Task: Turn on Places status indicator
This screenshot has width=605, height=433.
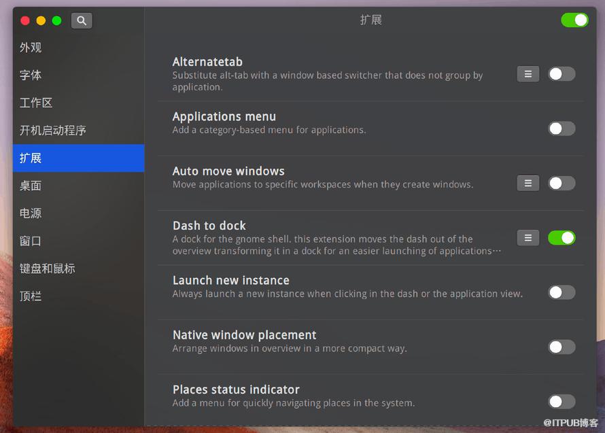Action: [561, 402]
